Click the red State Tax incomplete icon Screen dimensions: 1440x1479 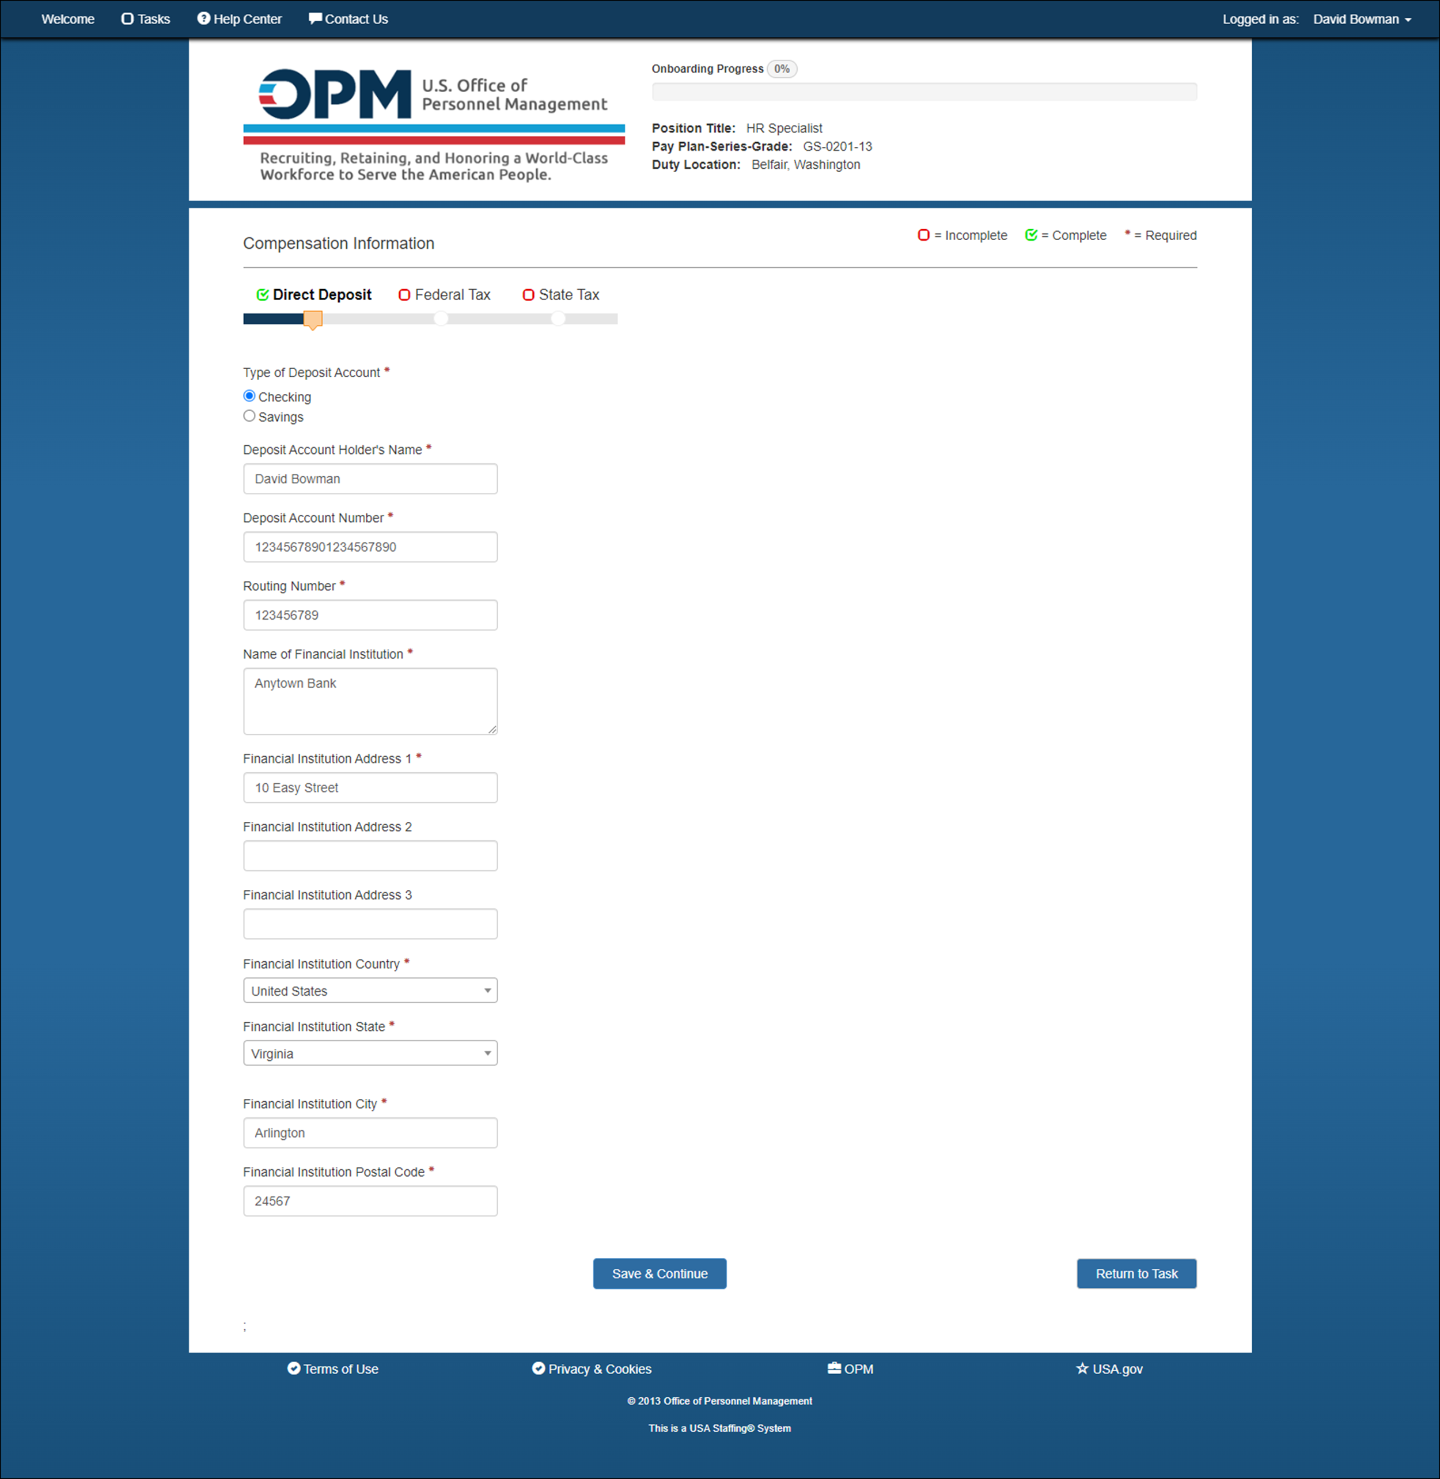point(529,295)
